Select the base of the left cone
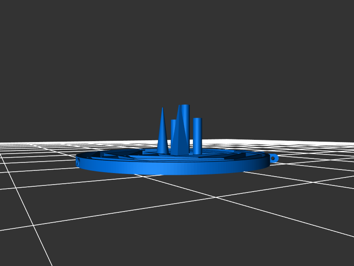 (162, 152)
